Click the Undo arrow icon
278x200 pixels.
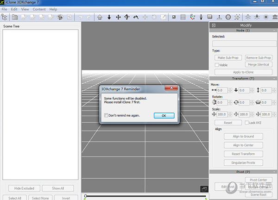click(80, 17)
